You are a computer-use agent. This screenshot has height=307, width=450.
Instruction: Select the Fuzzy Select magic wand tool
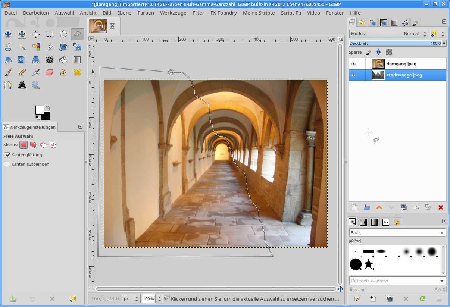click(22, 47)
